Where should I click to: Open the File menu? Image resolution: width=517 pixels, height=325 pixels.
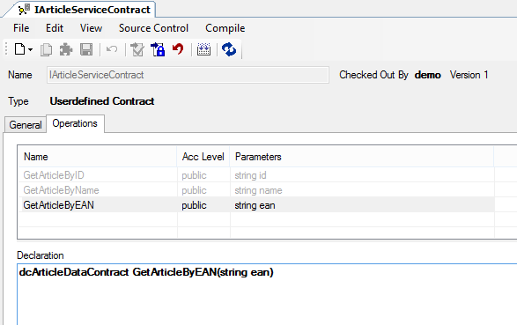21,28
